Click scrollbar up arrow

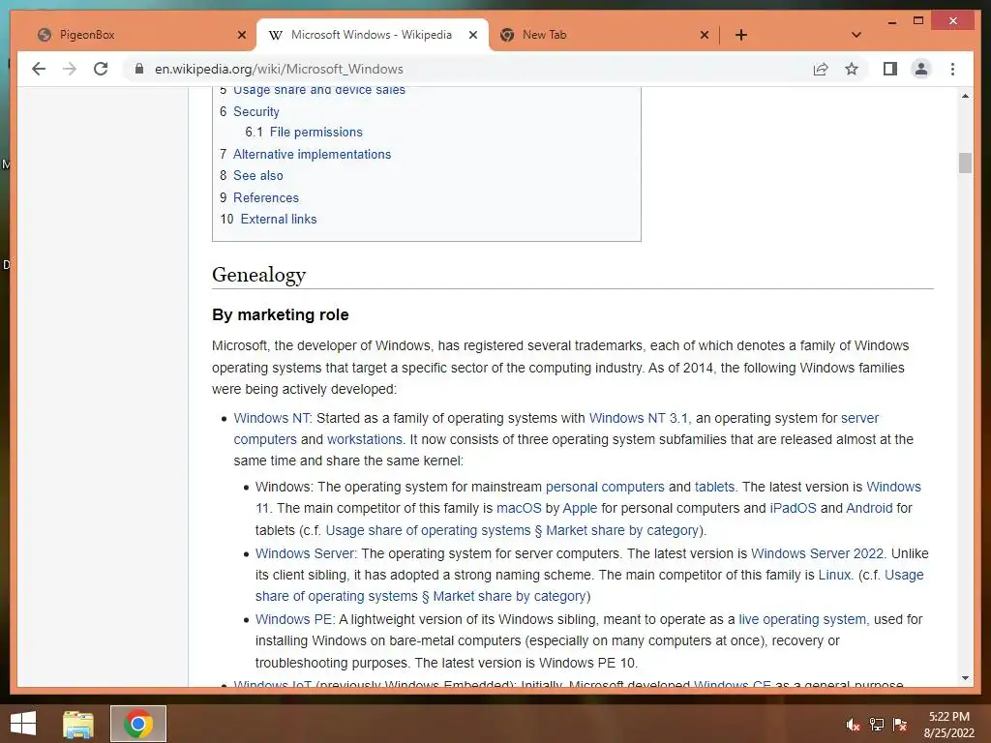pyautogui.click(x=965, y=96)
